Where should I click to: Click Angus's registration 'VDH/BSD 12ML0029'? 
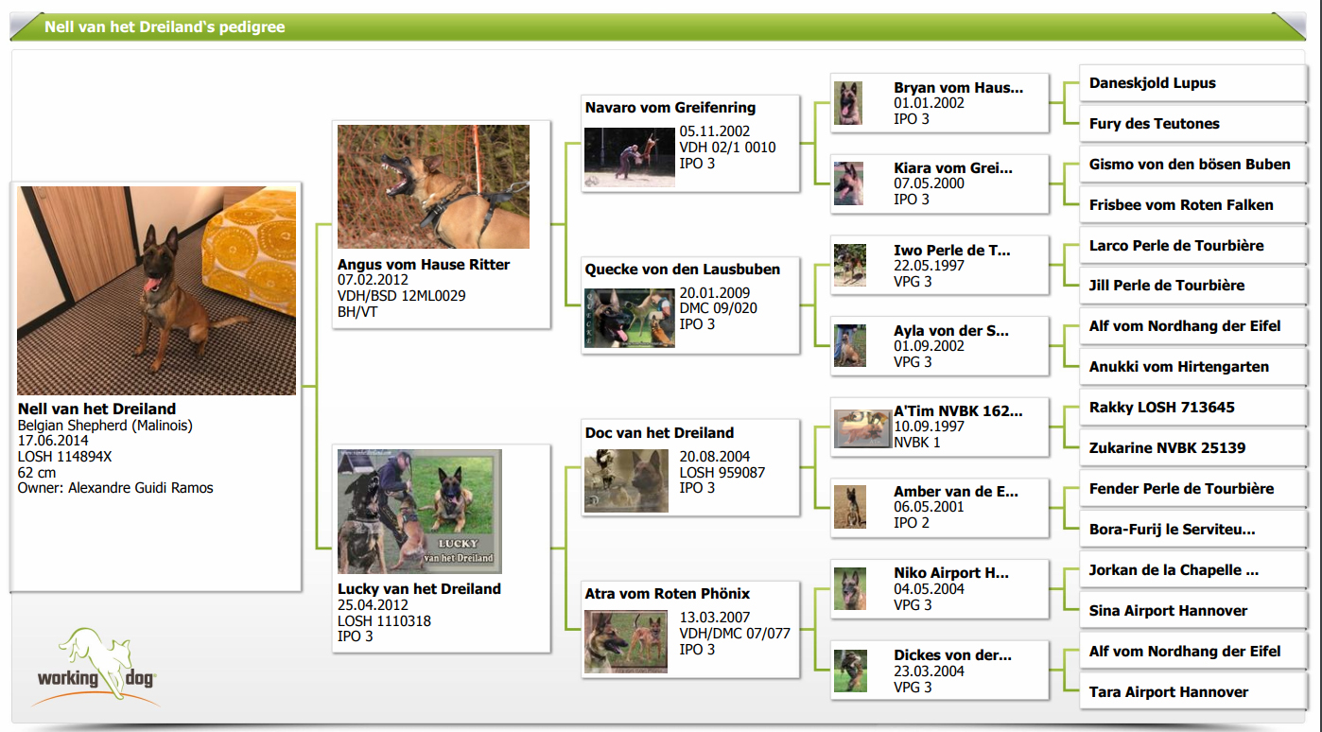[402, 296]
